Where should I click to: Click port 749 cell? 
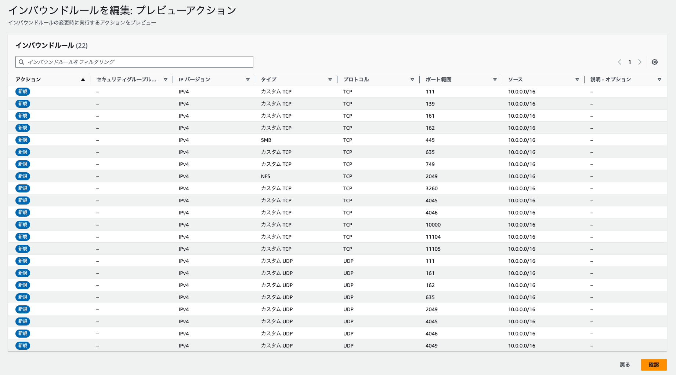[430, 164]
